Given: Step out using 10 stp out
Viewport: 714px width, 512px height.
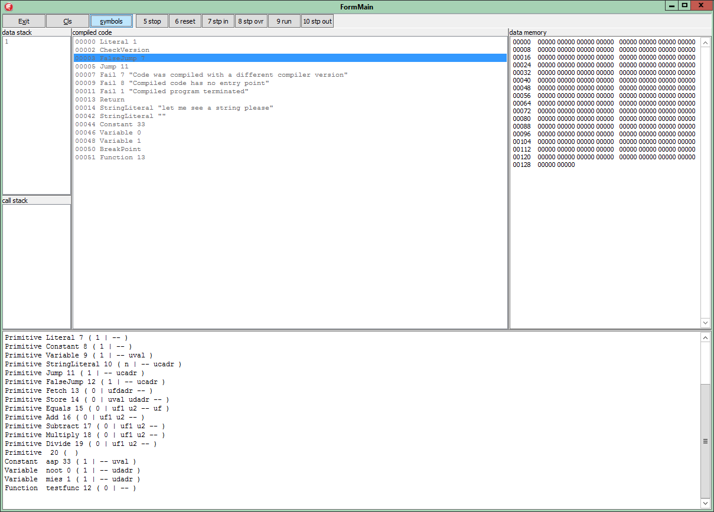Looking at the screenshot, I should click(x=317, y=21).
